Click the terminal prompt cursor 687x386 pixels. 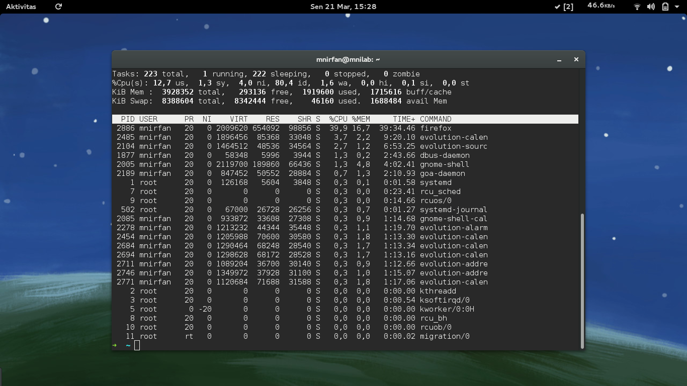137,345
